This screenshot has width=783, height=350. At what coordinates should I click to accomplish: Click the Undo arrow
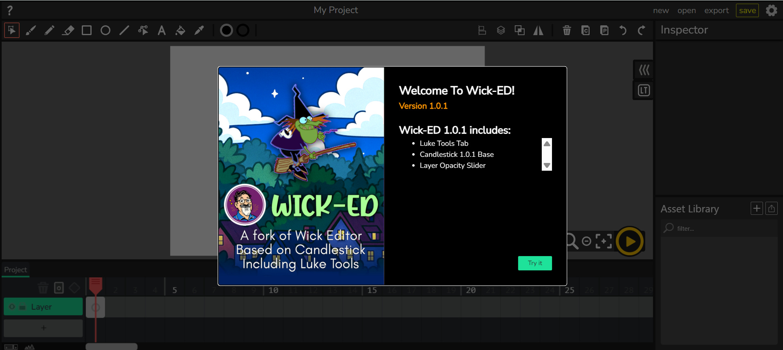623,31
